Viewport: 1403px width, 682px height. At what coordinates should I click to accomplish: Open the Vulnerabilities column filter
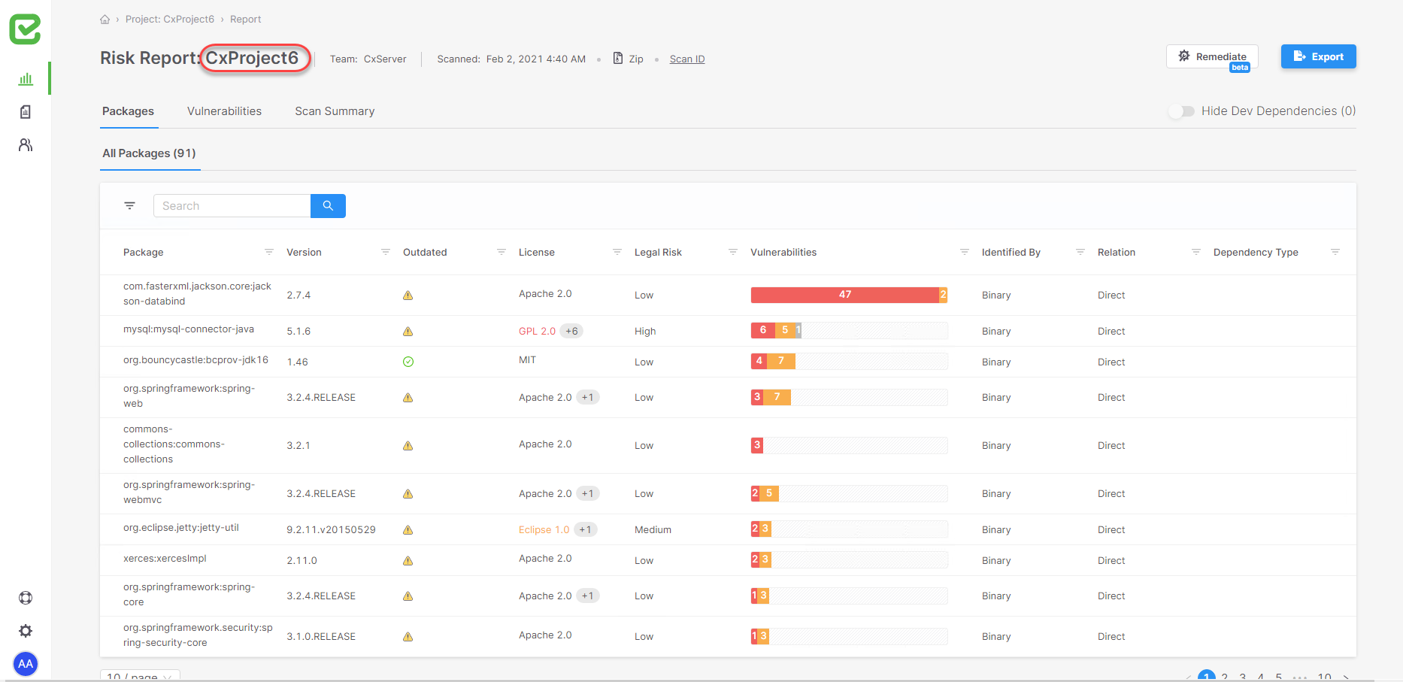(x=965, y=252)
